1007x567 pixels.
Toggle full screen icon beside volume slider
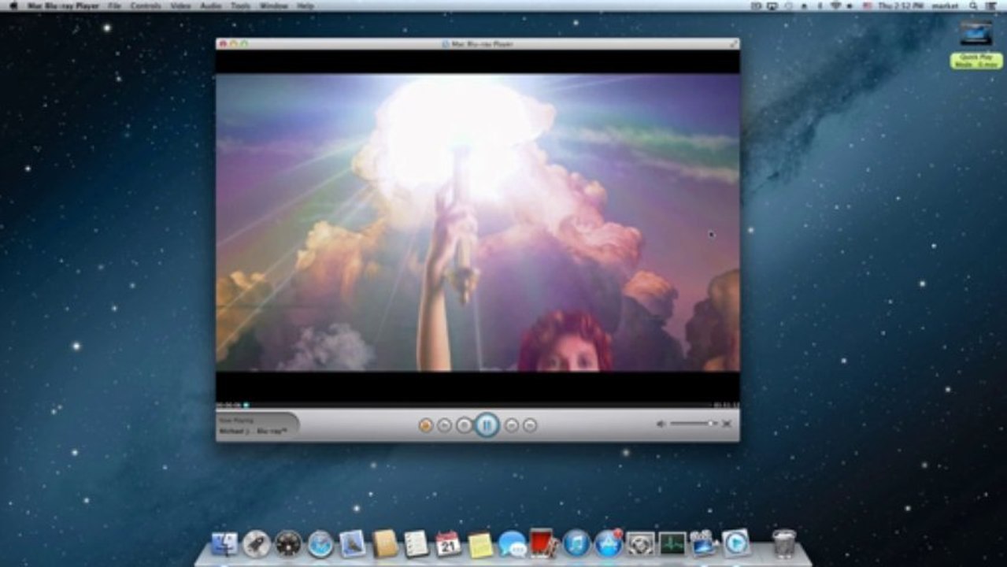pyautogui.click(x=727, y=424)
